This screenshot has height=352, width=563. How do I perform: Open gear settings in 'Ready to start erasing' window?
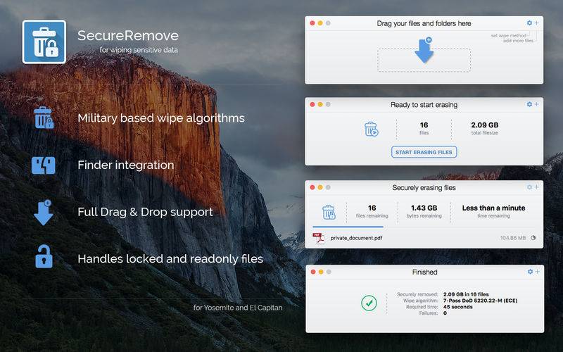pos(529,104)
